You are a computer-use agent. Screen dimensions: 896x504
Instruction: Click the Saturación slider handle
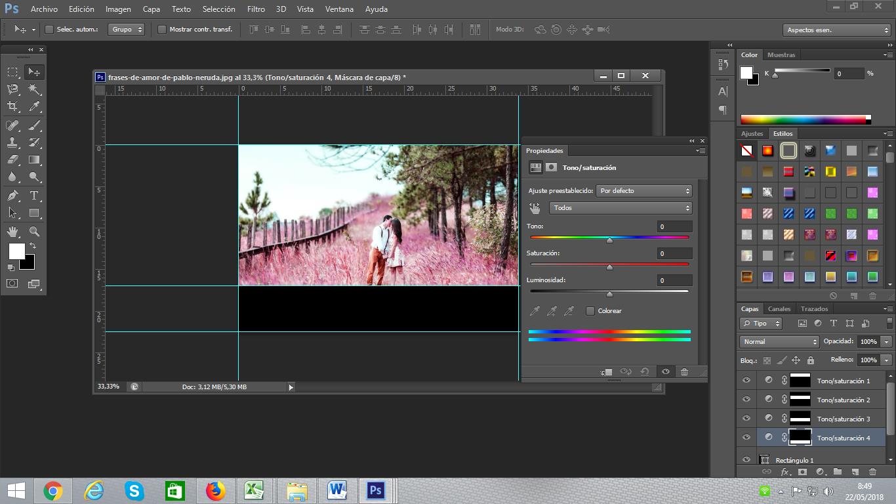(x=609, y=267)
